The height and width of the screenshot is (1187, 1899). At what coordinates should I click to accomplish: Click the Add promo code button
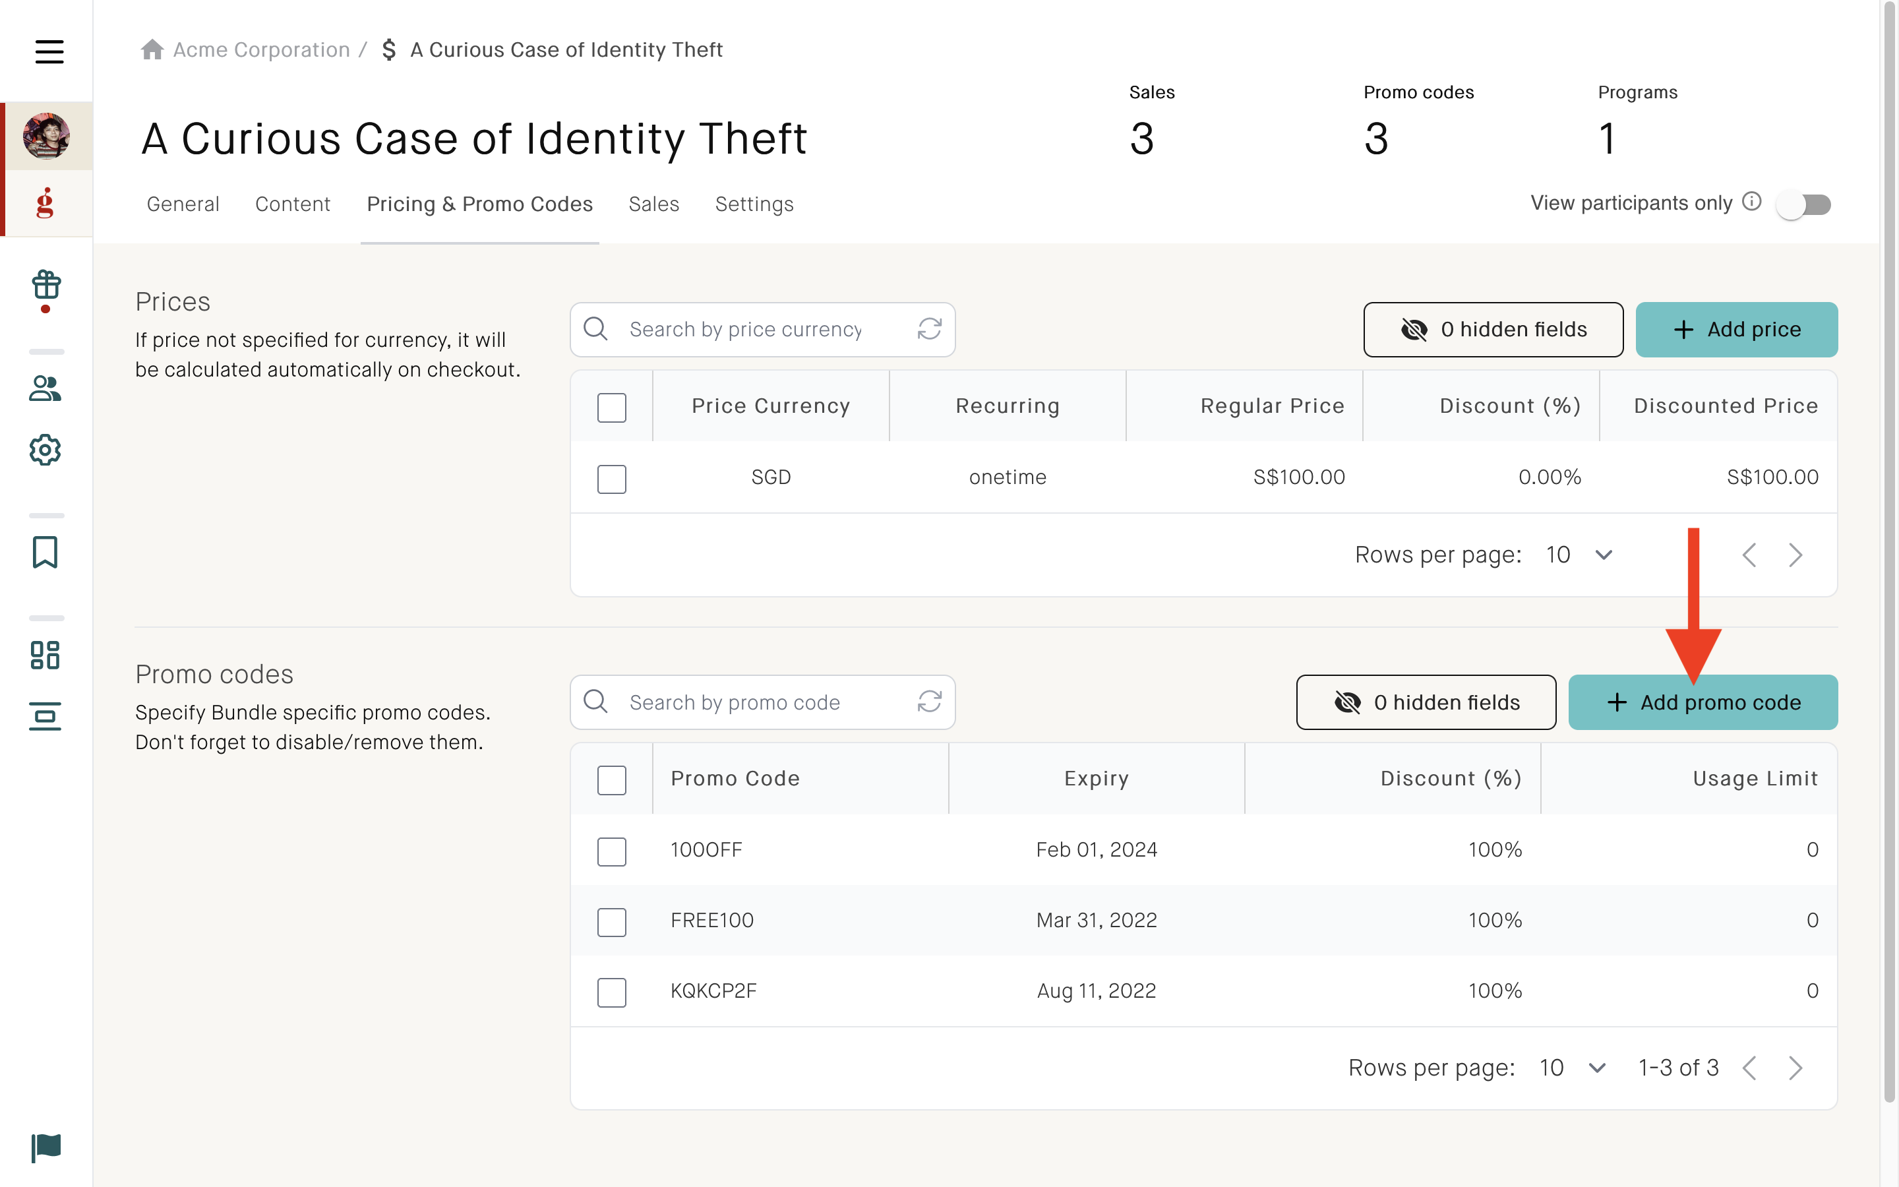point(1703,702)
